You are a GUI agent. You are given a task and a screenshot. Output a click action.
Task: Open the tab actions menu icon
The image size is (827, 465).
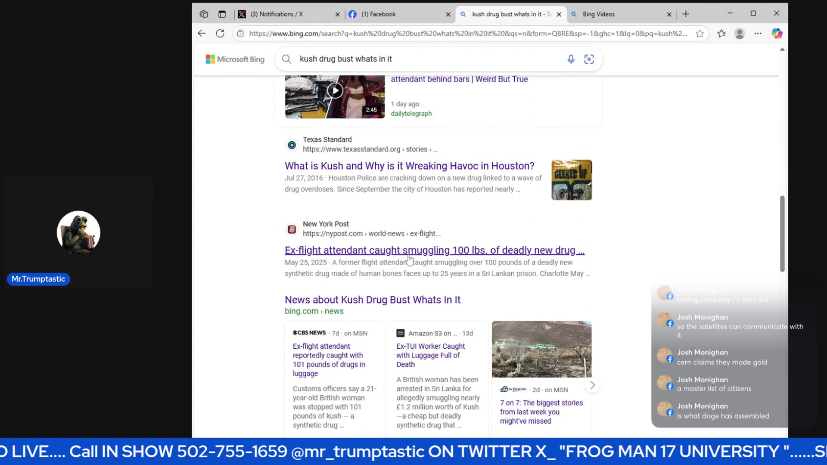[x=222, y=14]
